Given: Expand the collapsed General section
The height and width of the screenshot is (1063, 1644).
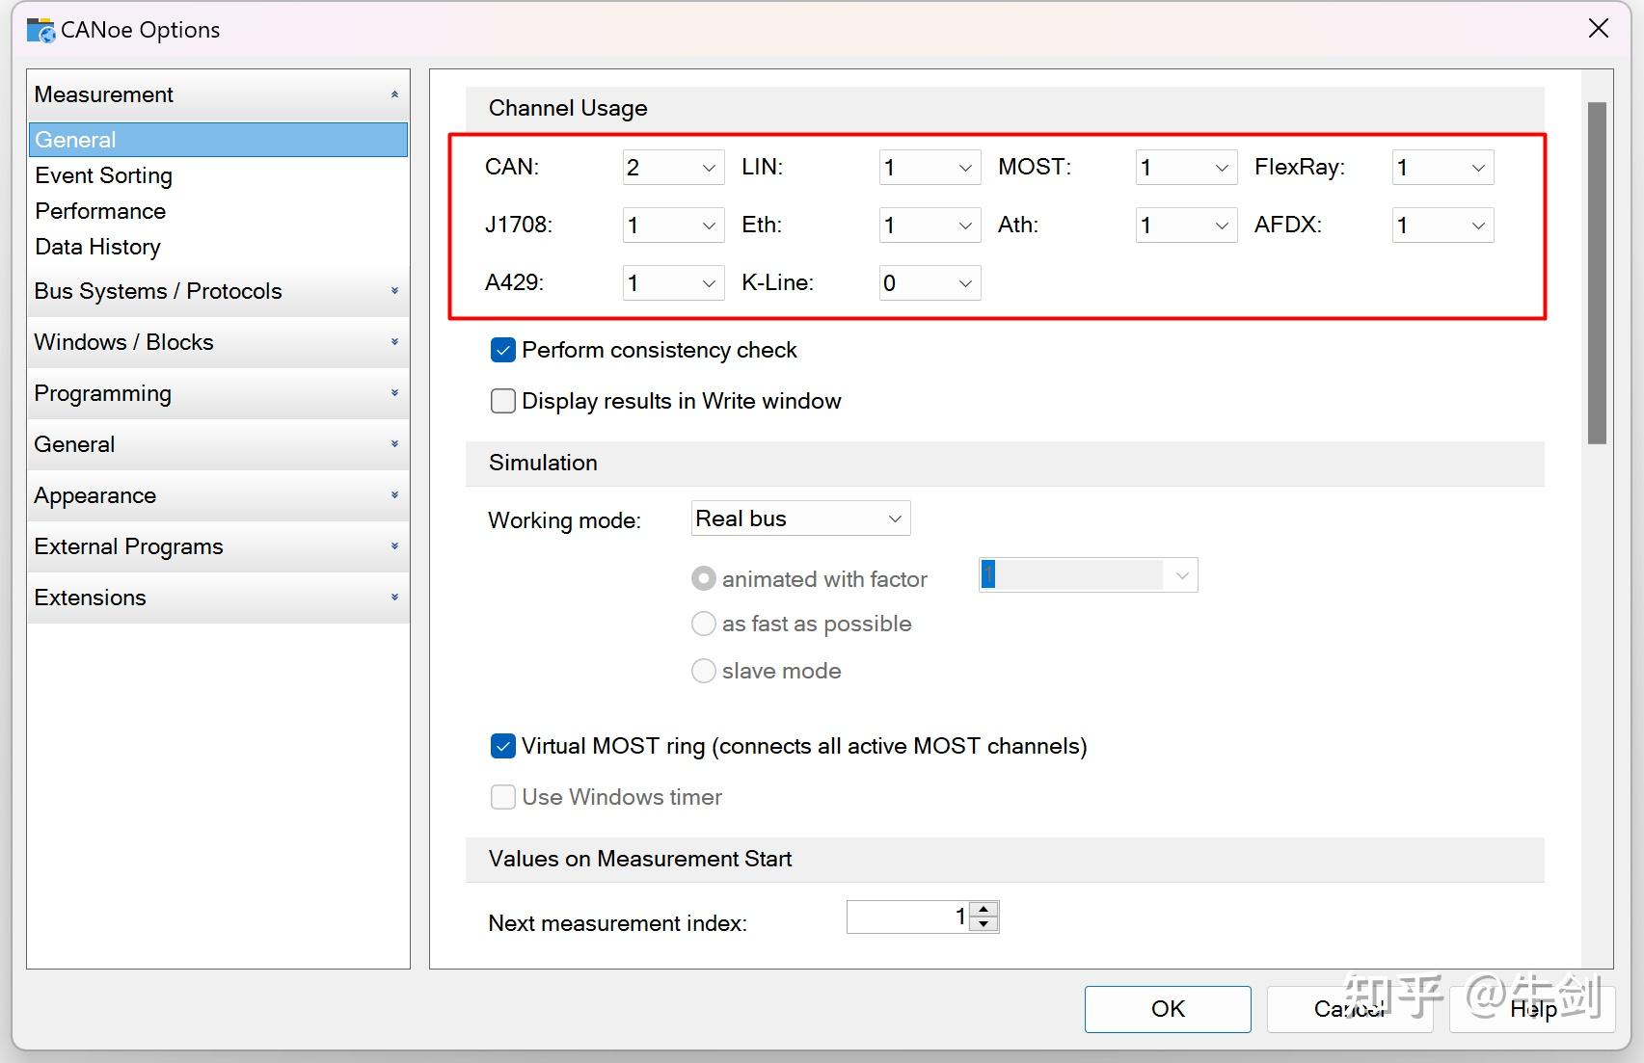Looking at the screenshot, I should pyautogui.click(x=218, y=444).
